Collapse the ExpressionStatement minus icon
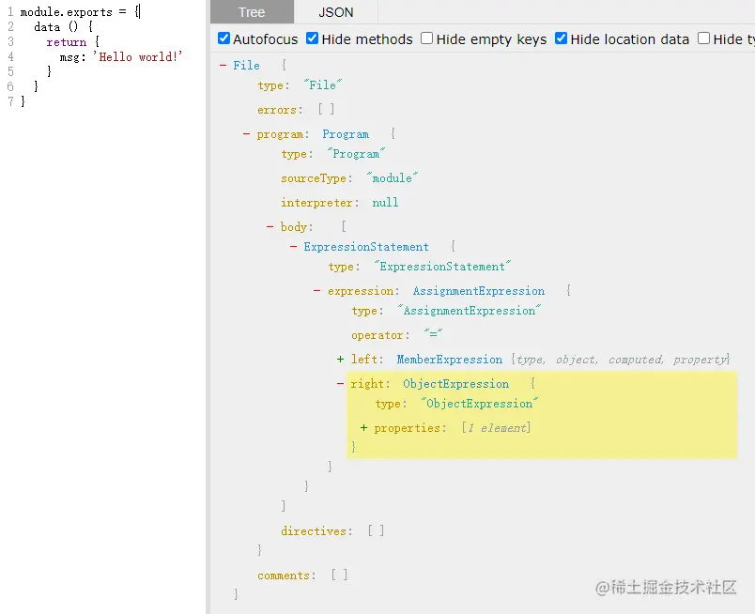 [293, 247]
